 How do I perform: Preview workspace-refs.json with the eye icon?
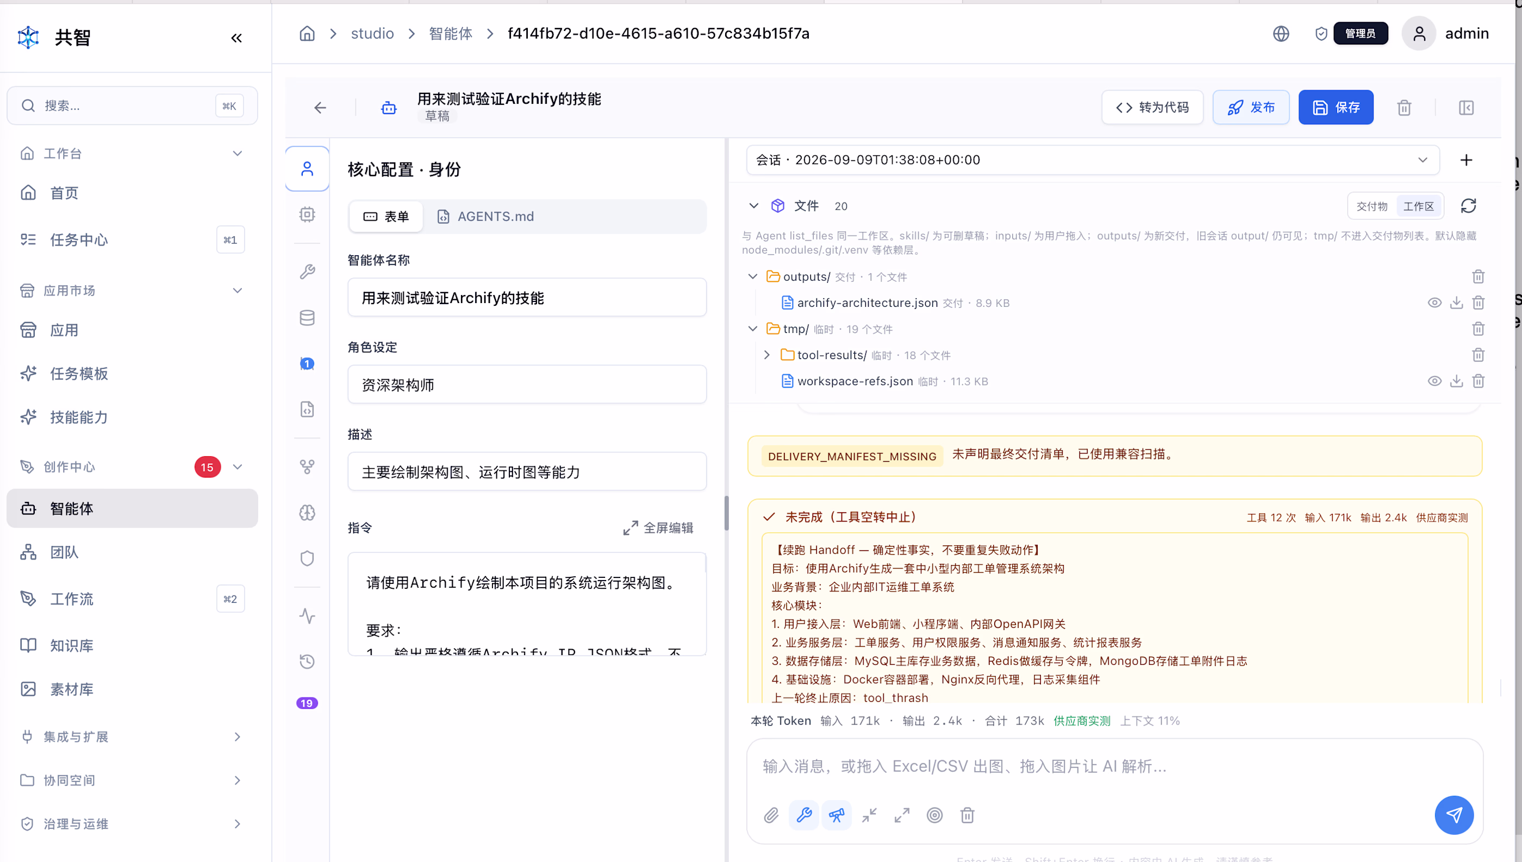pyautogui.click(x=1434, y=381)
